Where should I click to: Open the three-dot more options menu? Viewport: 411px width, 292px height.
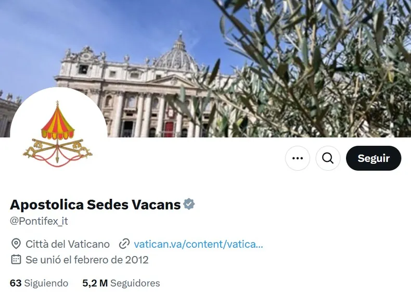[x=298, y=158]
